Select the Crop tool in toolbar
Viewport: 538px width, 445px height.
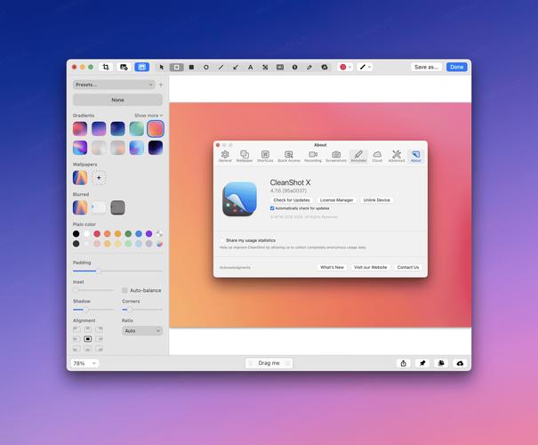105,67
